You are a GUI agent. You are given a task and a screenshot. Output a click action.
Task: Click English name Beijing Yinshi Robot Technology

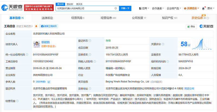(x=127, y=82)
